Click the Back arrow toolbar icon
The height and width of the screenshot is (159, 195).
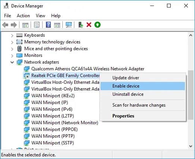point(5,25)
